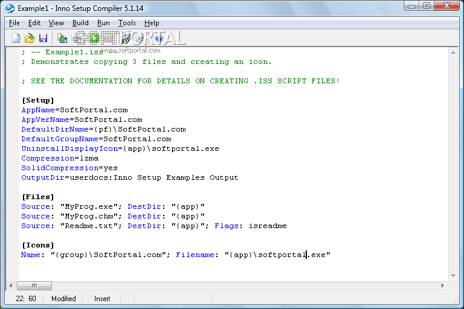This screenshot has width=464, height=309.
Task: Click the AppVerName=SoftPortal.com line
Action: coord(82,119)
